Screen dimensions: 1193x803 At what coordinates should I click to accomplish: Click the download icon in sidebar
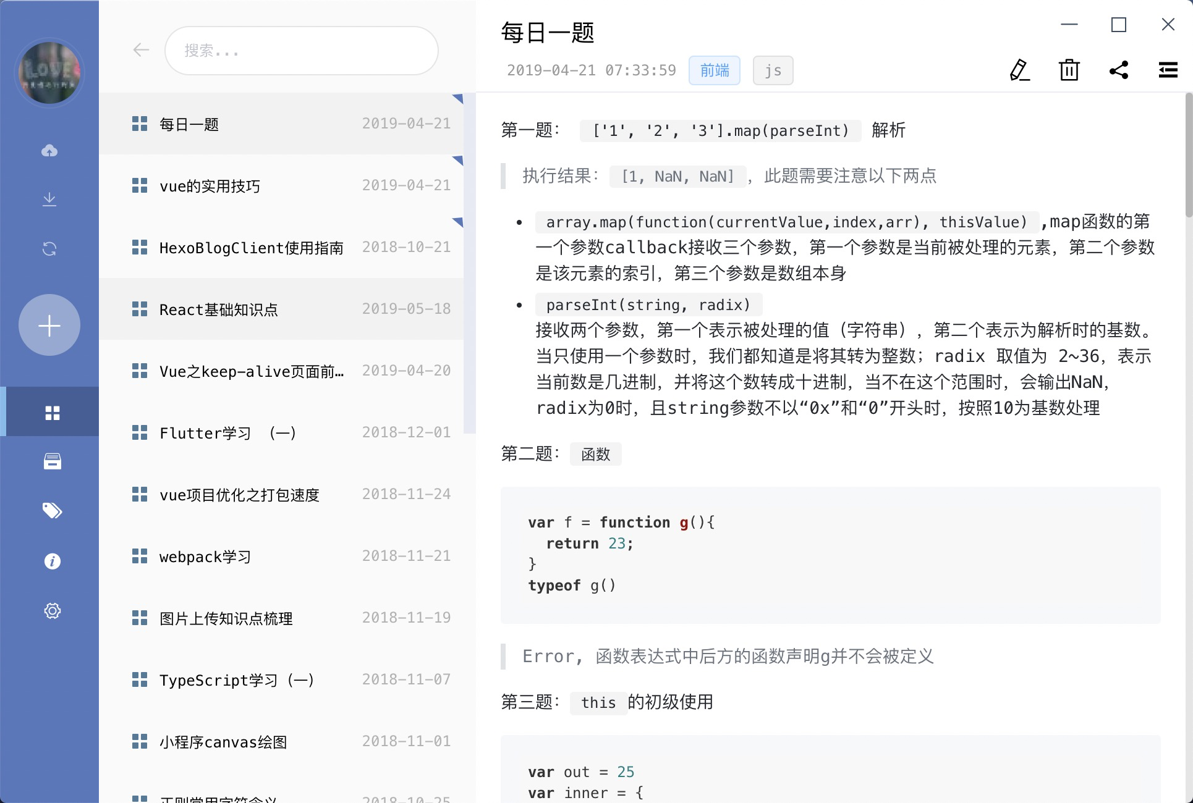point(49,200)
